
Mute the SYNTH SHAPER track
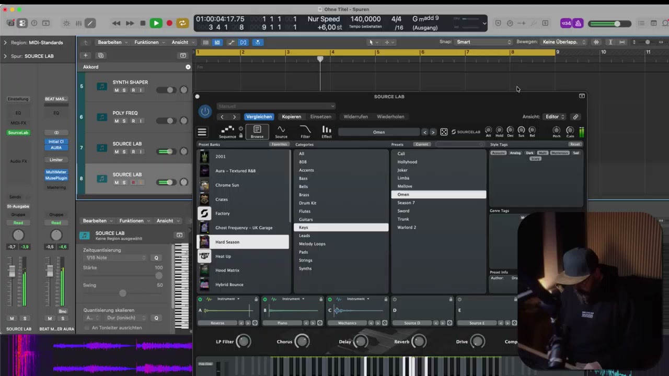point(117,90)
